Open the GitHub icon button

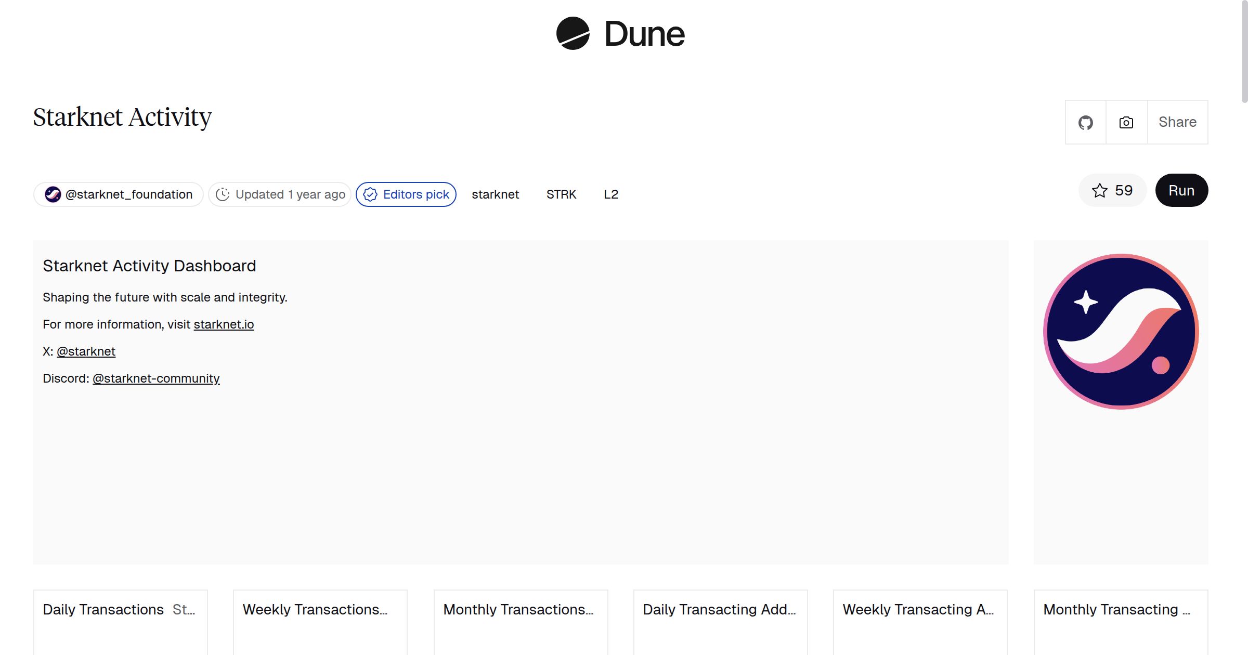coord(1085,123)
